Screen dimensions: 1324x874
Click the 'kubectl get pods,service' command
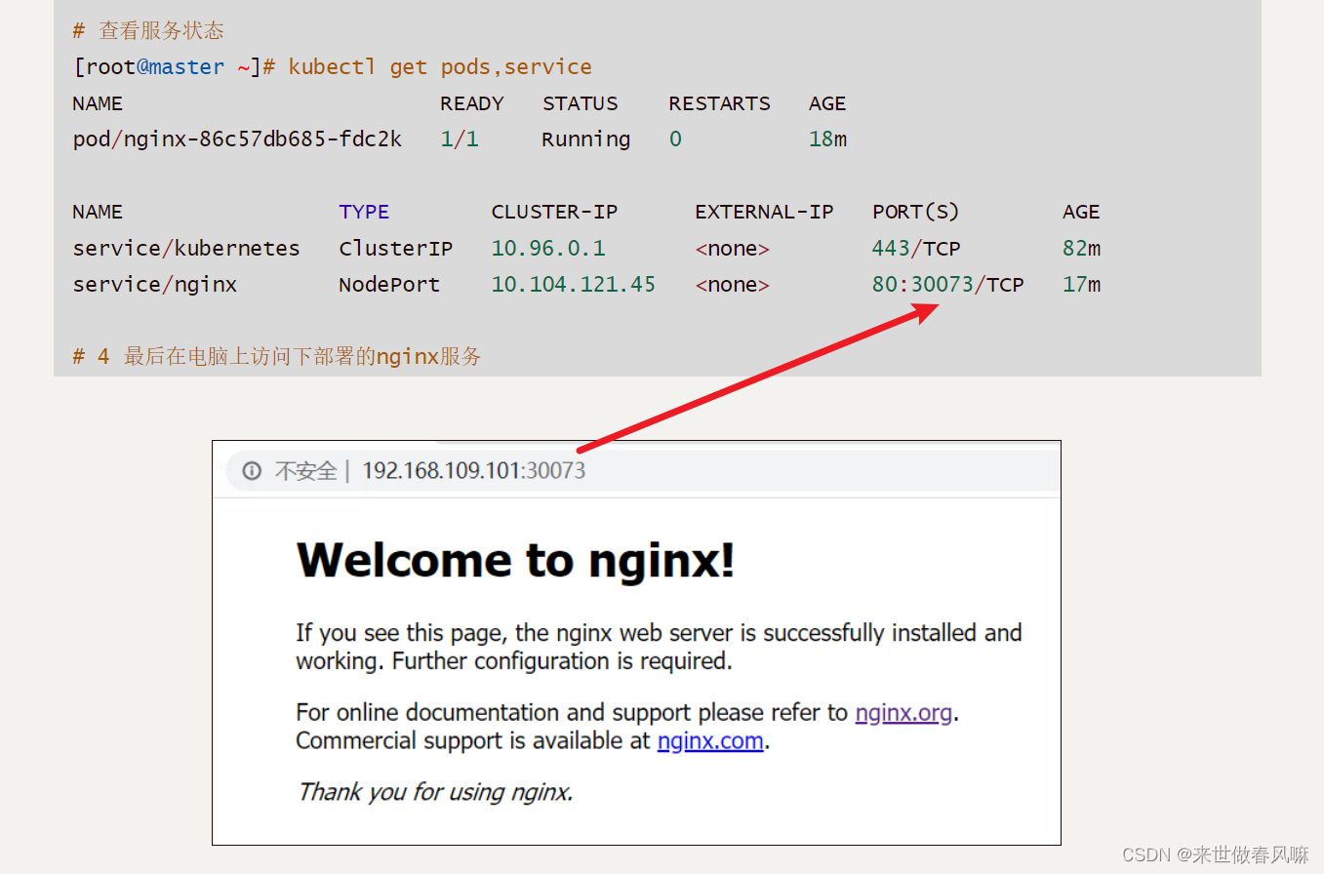tap(440, 66)
